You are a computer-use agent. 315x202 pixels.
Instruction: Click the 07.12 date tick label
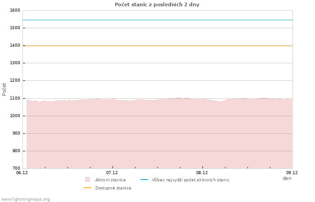(112, 172)
